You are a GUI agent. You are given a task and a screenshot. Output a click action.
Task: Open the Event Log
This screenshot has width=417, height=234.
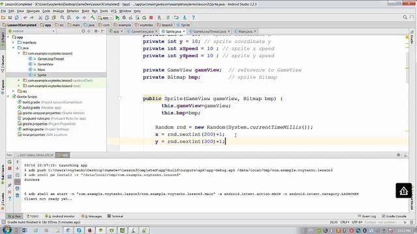point(367,216)
